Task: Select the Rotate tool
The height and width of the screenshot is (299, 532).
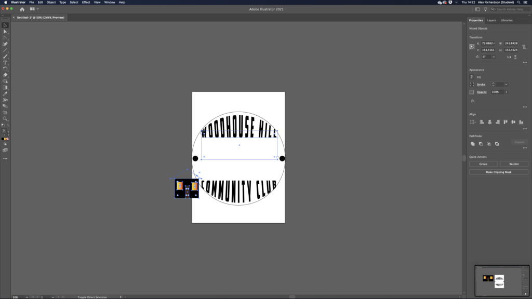Action: pyautogui.click(x=5, y=69)
